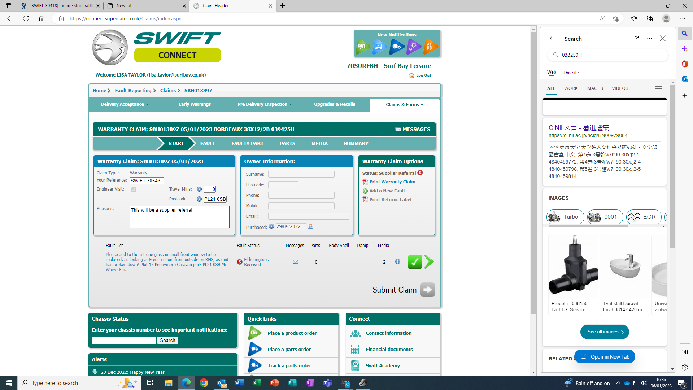
Task: Select the IMAGES tab in search sidebar
Action: 594,88
